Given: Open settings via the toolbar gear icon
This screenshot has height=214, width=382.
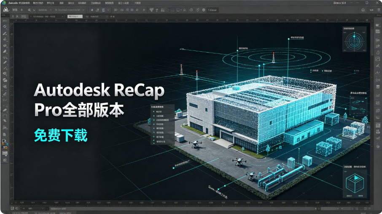Looking at the screenshot, I should coord(204,10).
